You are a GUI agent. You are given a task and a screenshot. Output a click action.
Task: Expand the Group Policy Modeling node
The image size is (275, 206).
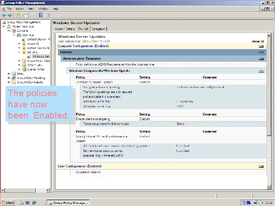point(9,78)
